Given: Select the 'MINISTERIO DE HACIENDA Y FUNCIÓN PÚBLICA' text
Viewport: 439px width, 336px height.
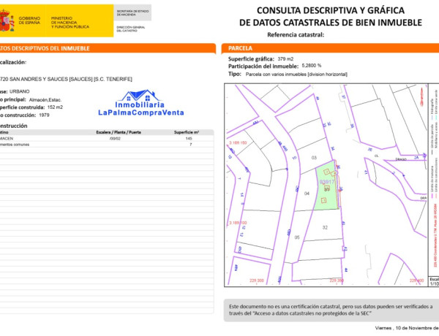Looking at the screenshot, I should (x=70, y=23).
